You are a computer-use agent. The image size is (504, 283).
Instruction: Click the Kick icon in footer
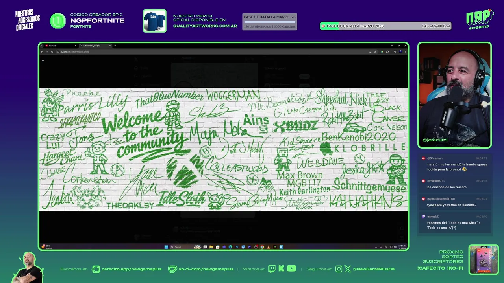pyautogui.click(x=281, y=269)
